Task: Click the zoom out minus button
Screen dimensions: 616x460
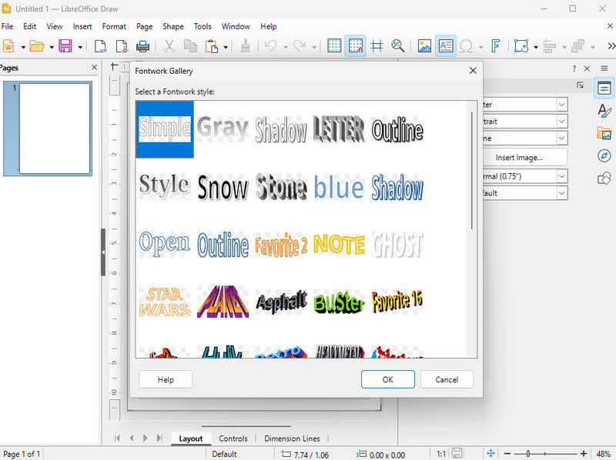Action: pos(507,454)
